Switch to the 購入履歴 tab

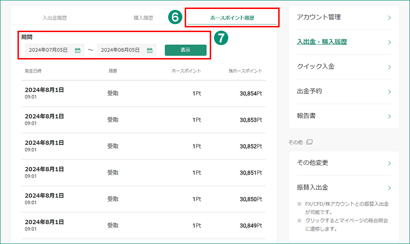point(143,18)
